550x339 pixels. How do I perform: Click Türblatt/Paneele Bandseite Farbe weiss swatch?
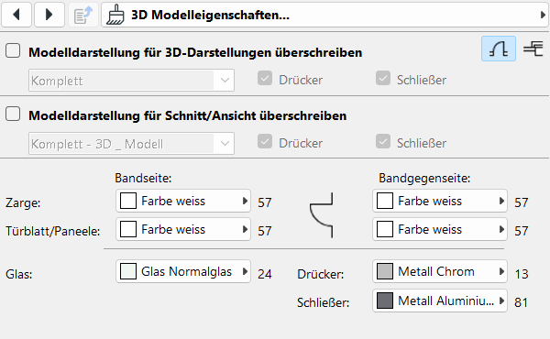tap(128, 229)
